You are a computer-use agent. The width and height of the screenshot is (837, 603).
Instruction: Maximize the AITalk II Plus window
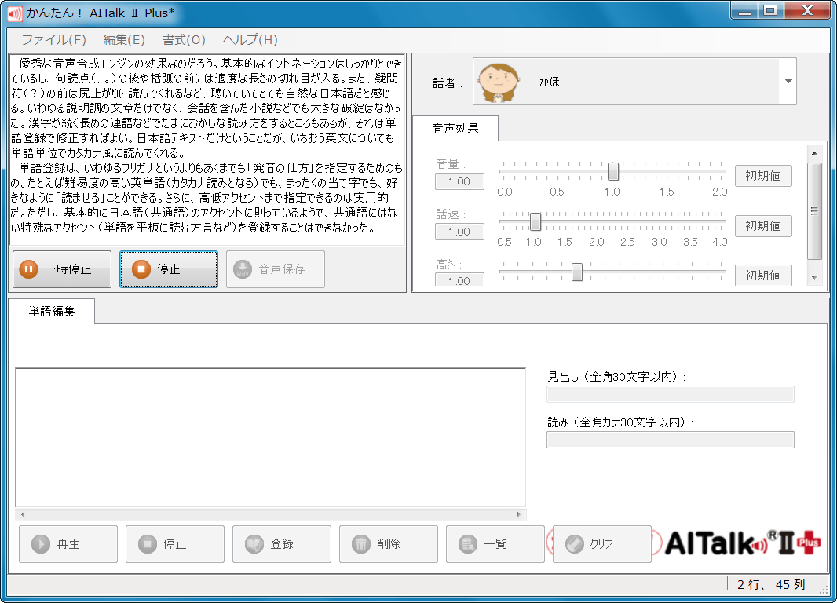770,10
